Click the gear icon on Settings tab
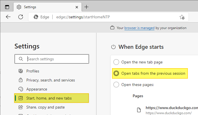198x115 pixels. [19, 7]
